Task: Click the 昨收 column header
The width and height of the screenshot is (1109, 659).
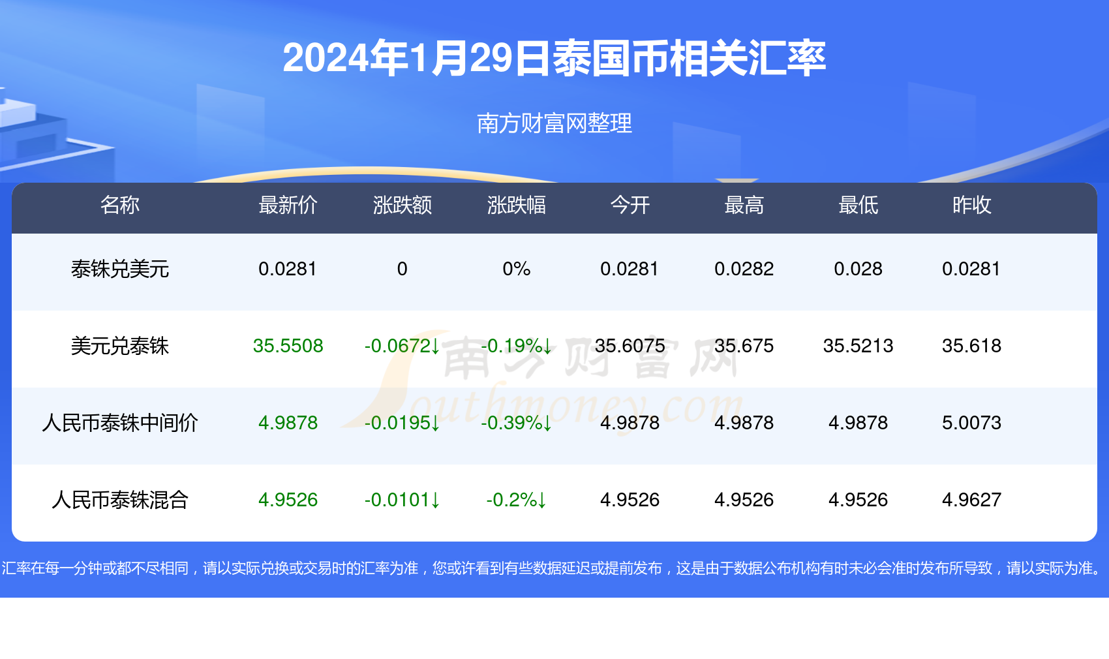Action: 972,205
